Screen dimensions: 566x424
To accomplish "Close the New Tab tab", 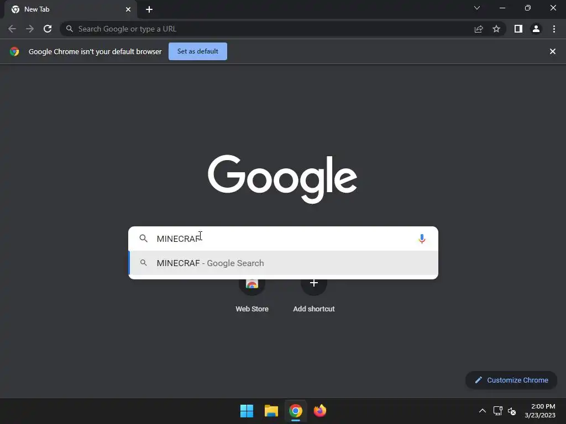I will tap(128, 9).
